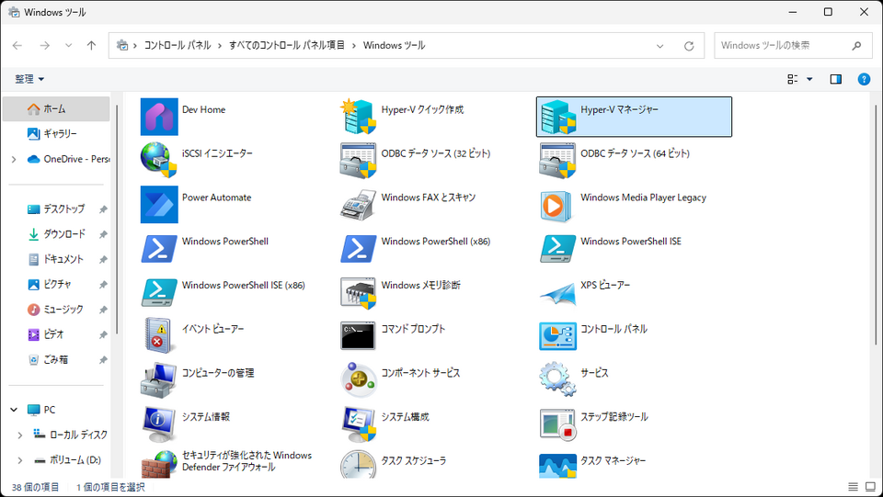Select the Power Automate icon
The height and width of the screenshot is (497, 883).
159,205
